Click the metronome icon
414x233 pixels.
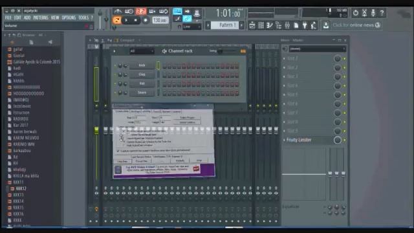click(118, 11)
